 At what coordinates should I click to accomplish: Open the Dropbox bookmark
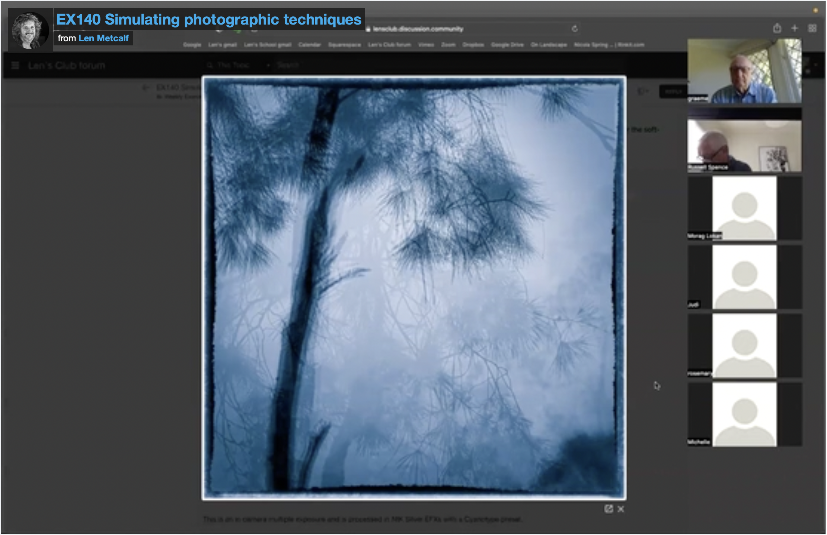point(473,45)
